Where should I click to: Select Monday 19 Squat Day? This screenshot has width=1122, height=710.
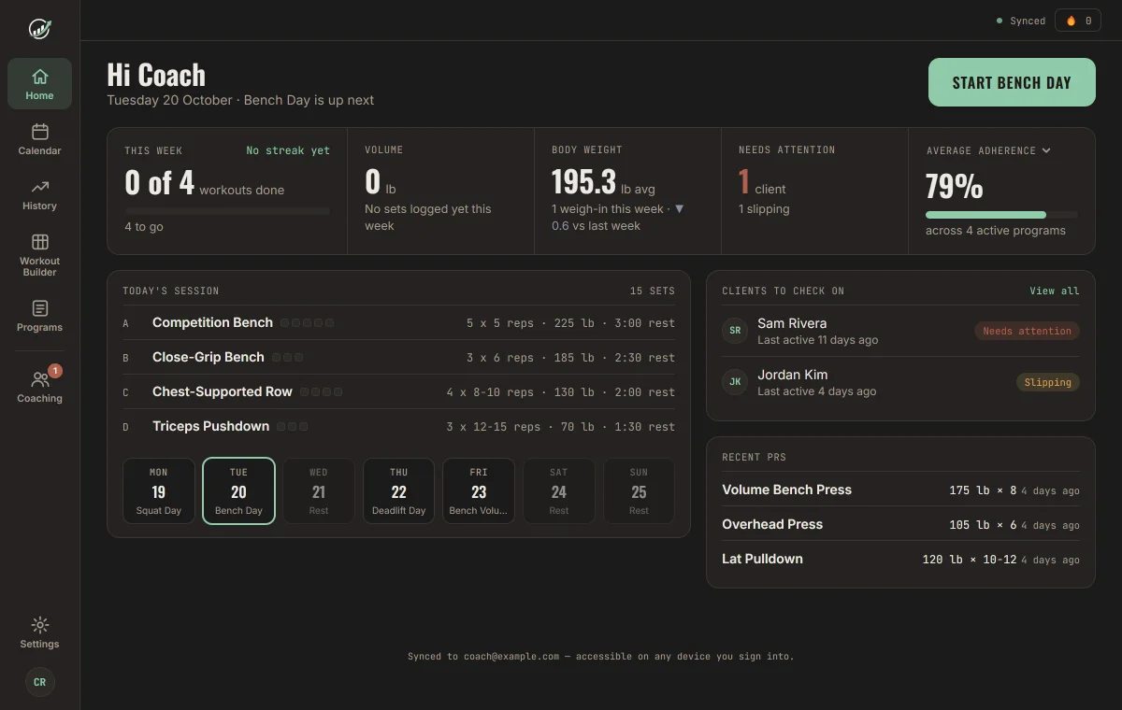point(159,490)
